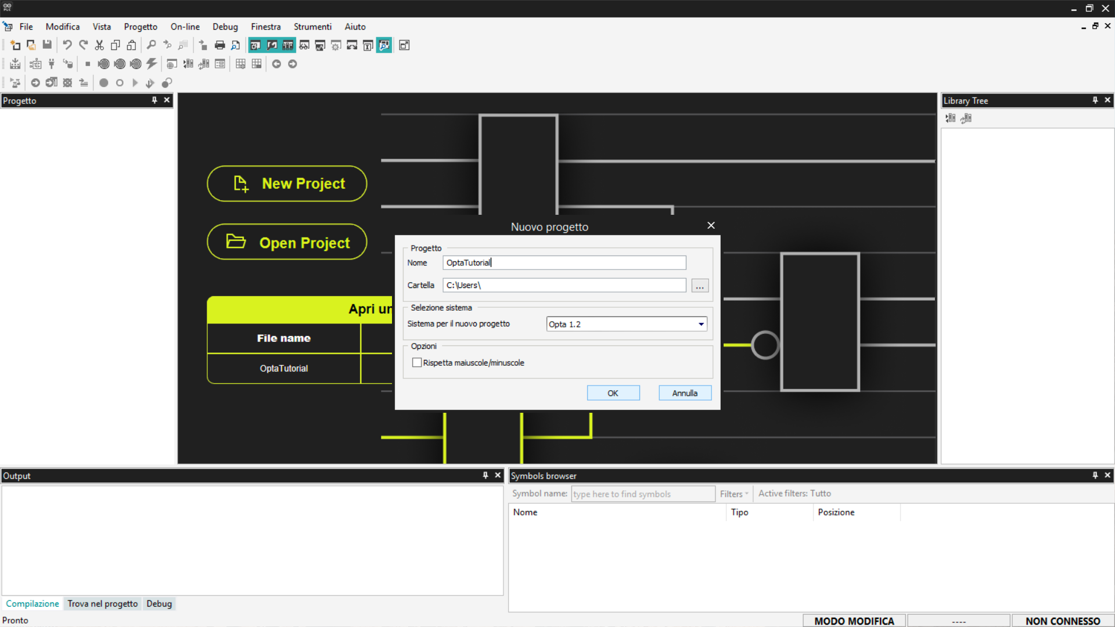Click the Find magnifier icon

point(151,45)
